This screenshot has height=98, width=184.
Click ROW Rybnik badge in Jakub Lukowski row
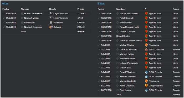tap(146, 77)
